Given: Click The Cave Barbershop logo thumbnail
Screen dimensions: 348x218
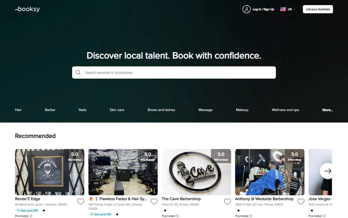Looking at the screenshot, I should [x=196, y=172].
